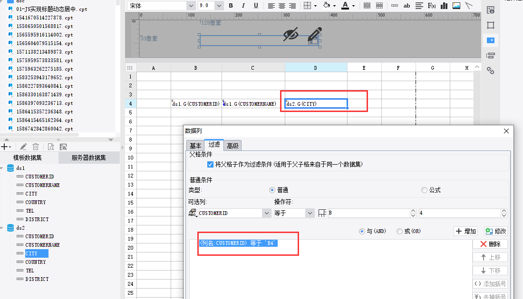Click the cell border style icon

click(307, 5)
